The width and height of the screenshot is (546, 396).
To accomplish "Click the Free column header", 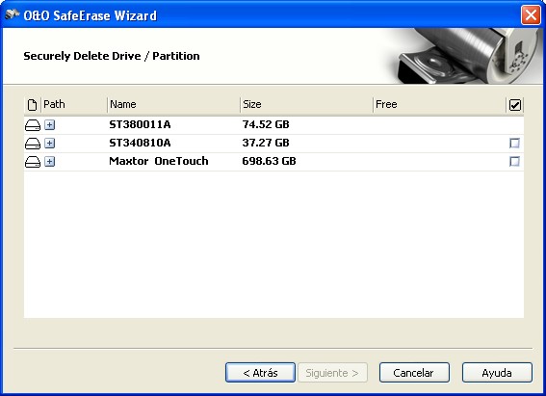I will (439, 104).
